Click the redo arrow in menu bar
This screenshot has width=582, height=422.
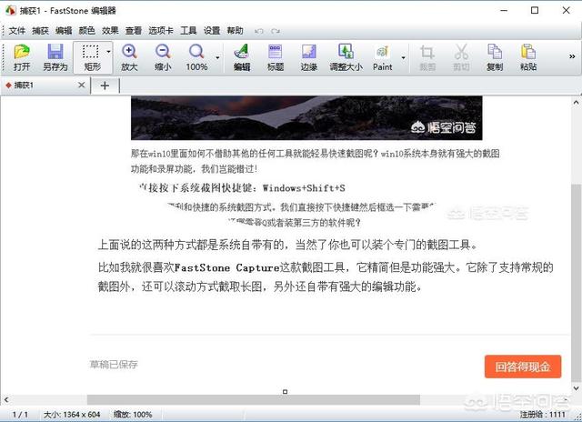(276, 31)
